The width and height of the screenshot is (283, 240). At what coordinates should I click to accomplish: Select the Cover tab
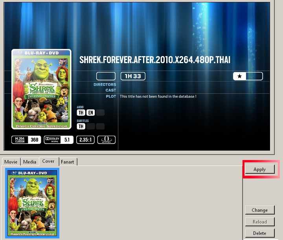49,161
